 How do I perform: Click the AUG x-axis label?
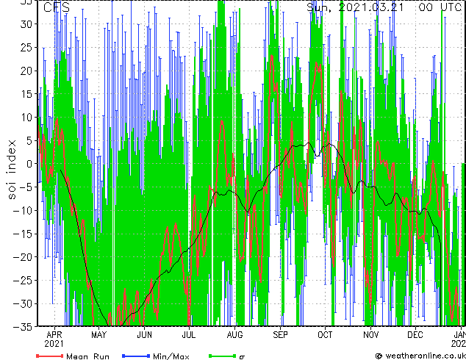point(234,335)
